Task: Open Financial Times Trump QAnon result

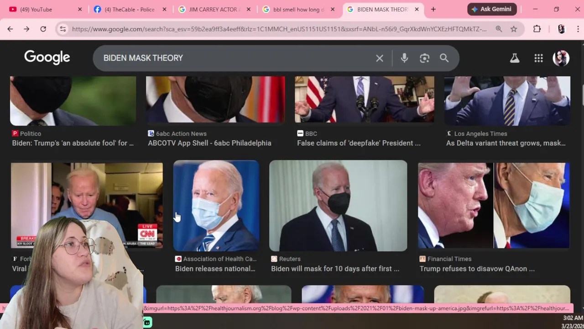Action: (477, 269)
